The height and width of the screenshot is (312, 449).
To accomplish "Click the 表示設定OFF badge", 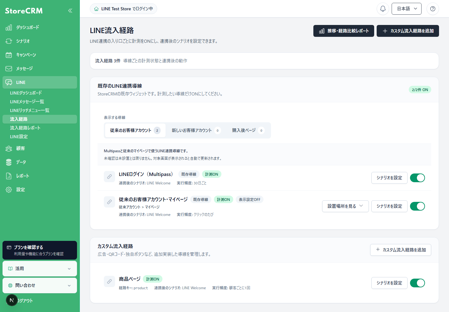I will [x=249, y=200].
